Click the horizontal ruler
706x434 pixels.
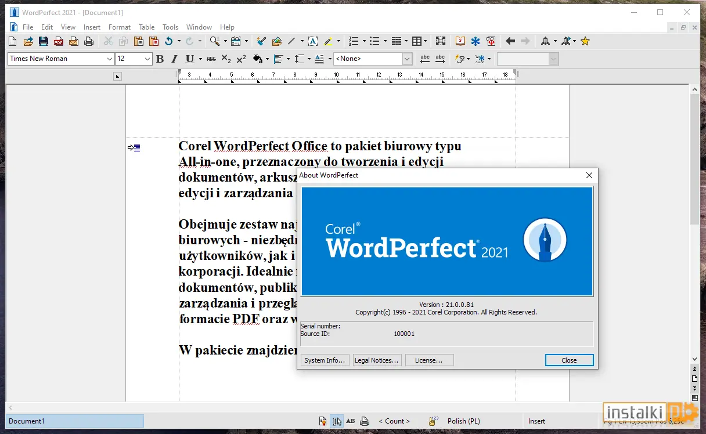click(x=347, y=75)
